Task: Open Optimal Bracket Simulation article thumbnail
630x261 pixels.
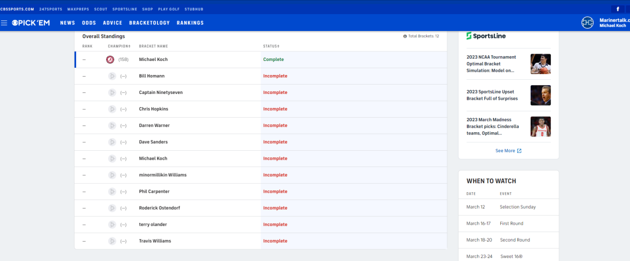Action: (x=541, y=64)
